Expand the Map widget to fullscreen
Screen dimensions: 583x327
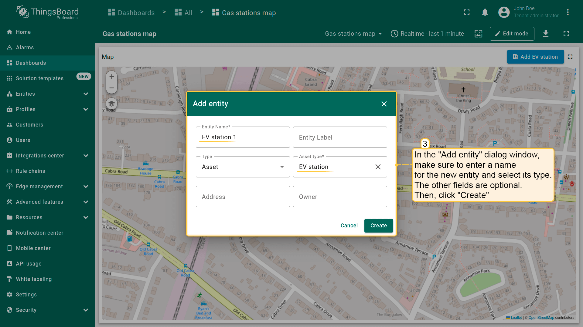570,57
